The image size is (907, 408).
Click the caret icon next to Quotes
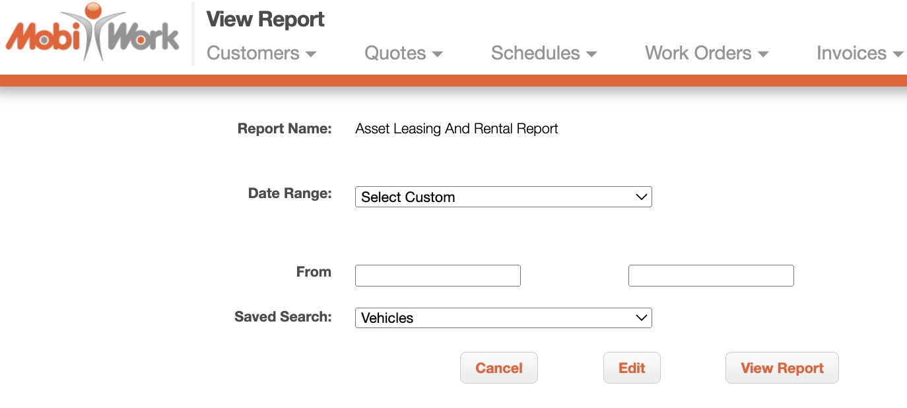(437, 54)
